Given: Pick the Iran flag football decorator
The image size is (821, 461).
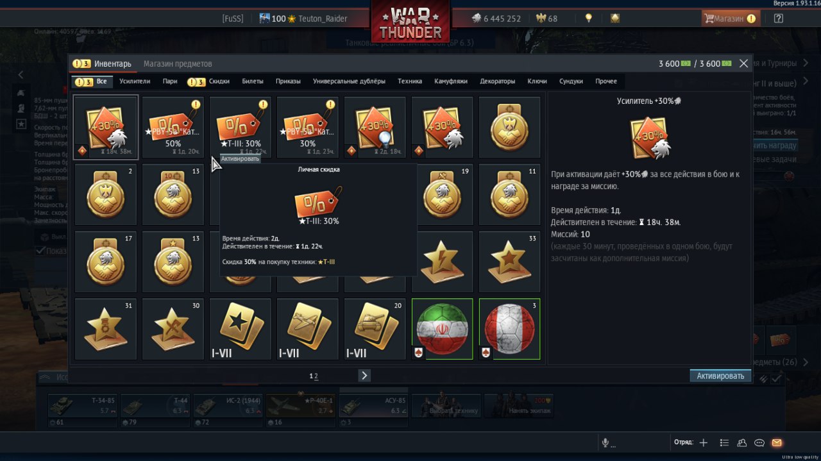Looking at the screenshot, I should pyautogui.click(x=443, y=329).
